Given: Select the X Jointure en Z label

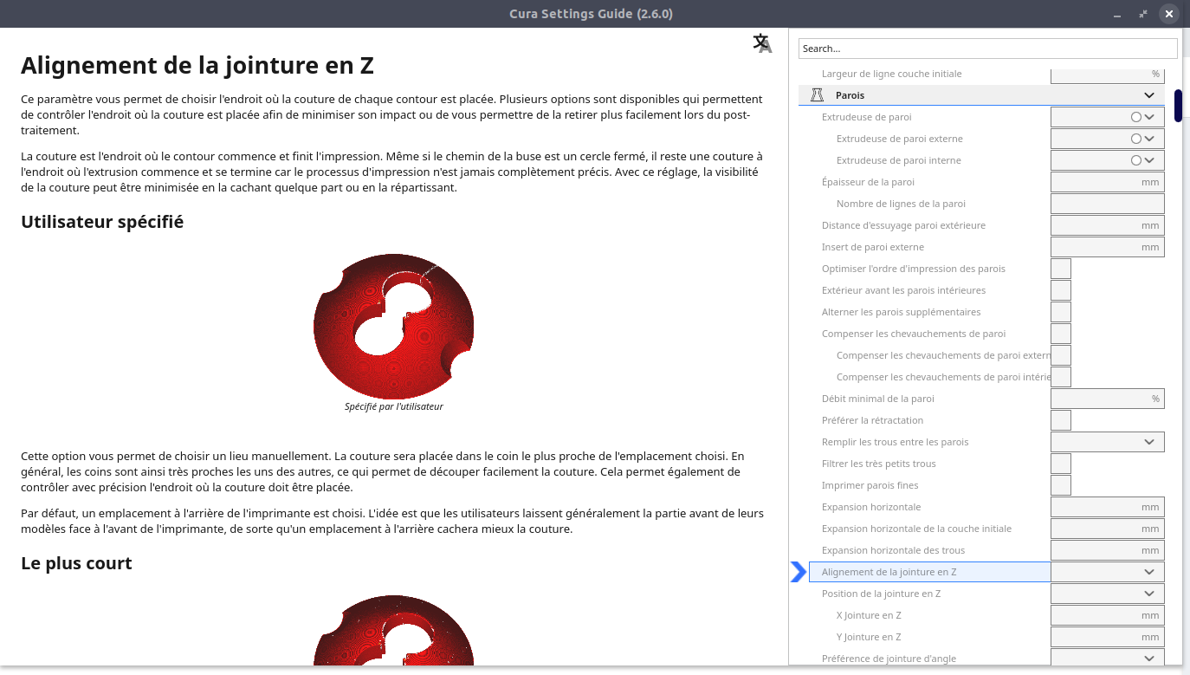Looking at the screenshot, I should point(869,615).
